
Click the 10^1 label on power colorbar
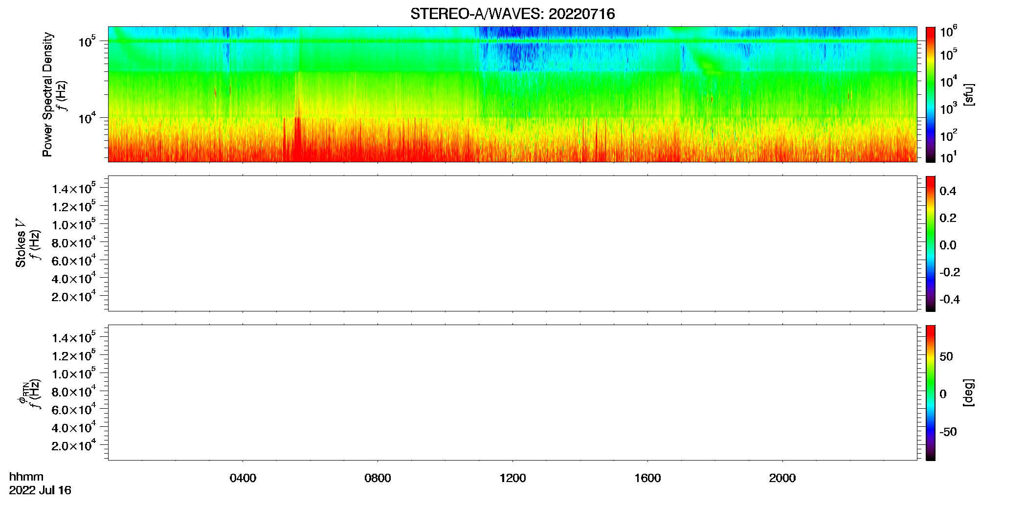click(949, 157)
